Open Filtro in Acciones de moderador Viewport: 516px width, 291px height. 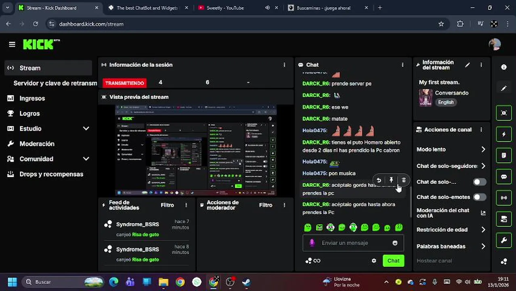click(x=266, y=205)
